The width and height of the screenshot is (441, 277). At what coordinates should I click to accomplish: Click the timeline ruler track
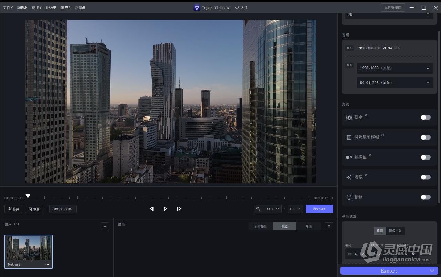169,198
